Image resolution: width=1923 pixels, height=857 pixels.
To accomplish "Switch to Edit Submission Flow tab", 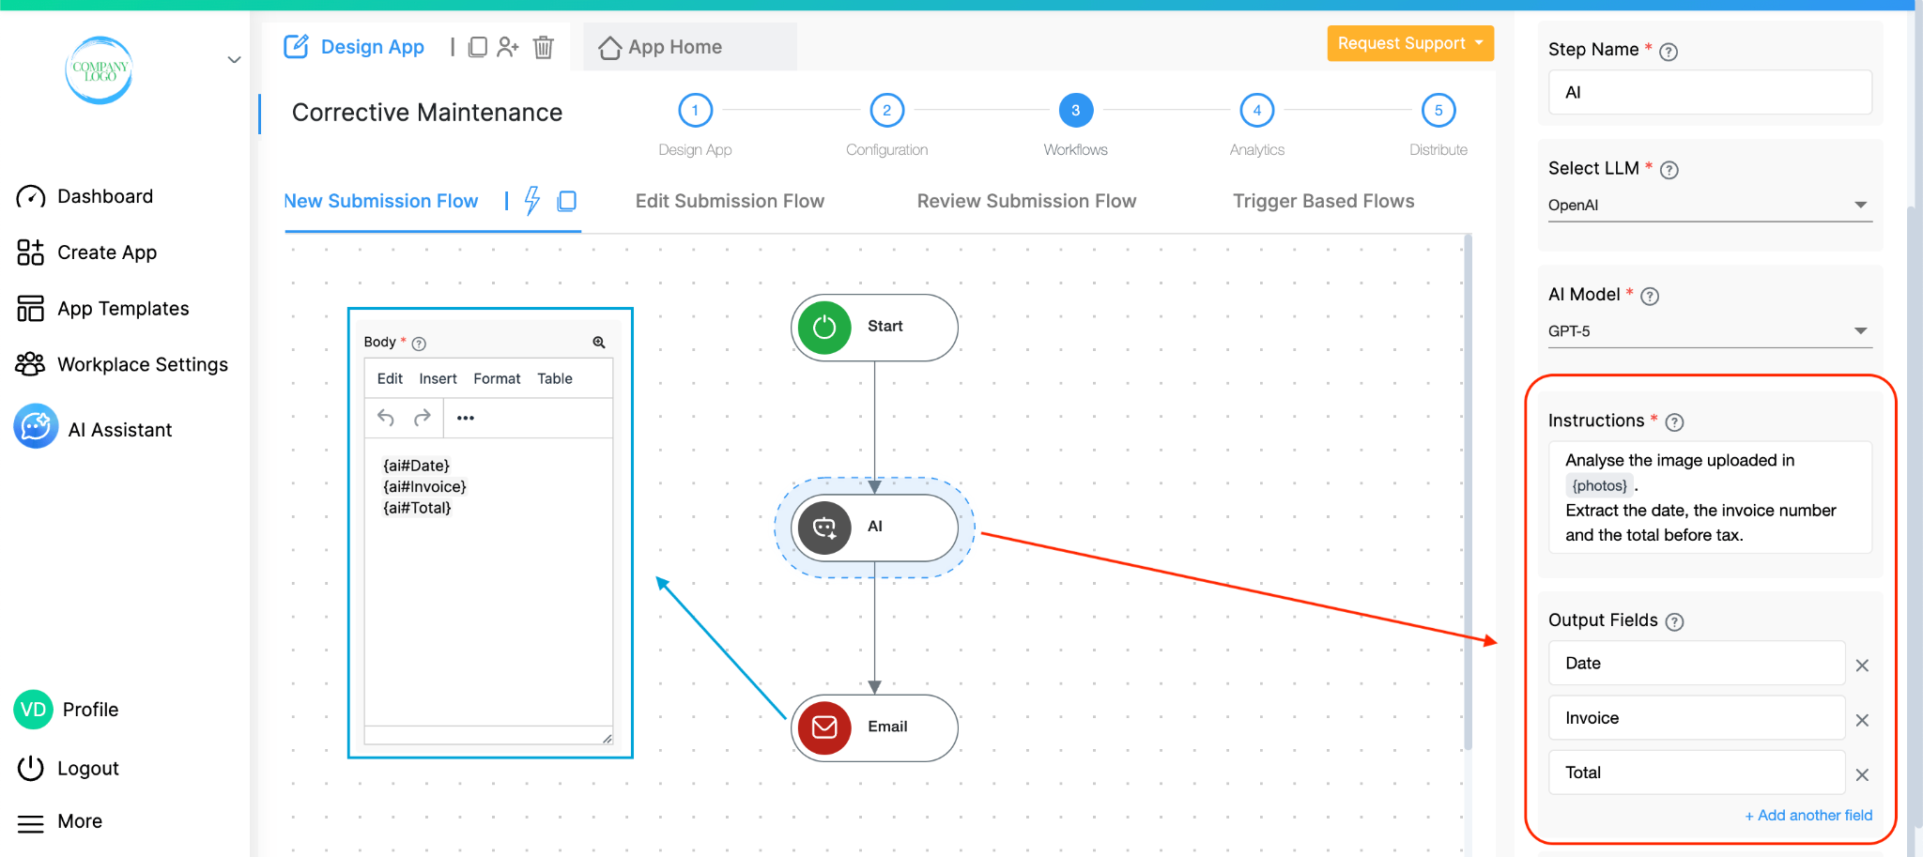I will [x=730, y=201].
